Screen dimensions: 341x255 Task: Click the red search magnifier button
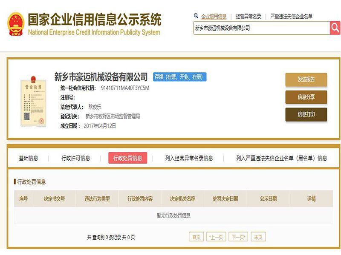click(x=335, y=28)
